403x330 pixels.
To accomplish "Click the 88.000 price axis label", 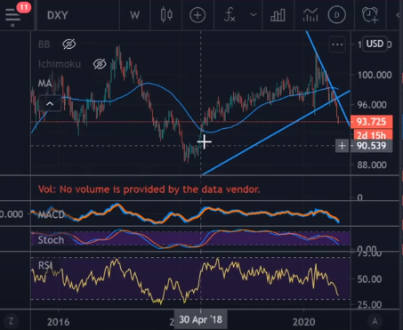I will [x=372, y=165].
